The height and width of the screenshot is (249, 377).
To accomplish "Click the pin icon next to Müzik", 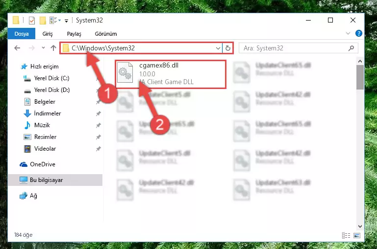I will 99,125.
